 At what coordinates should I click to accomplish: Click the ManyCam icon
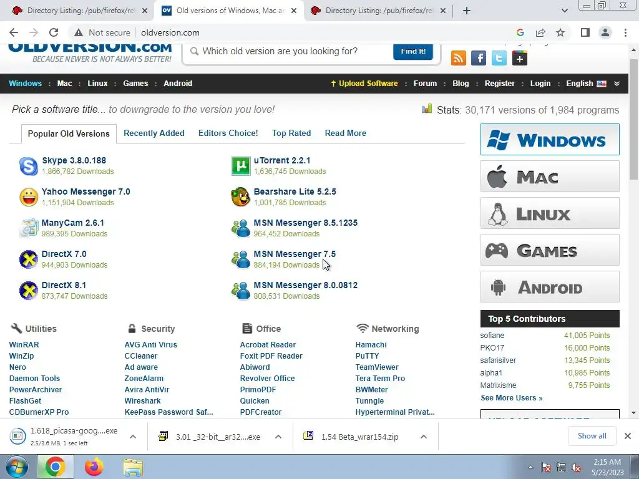pyautogui.click(x=29, y=228)
